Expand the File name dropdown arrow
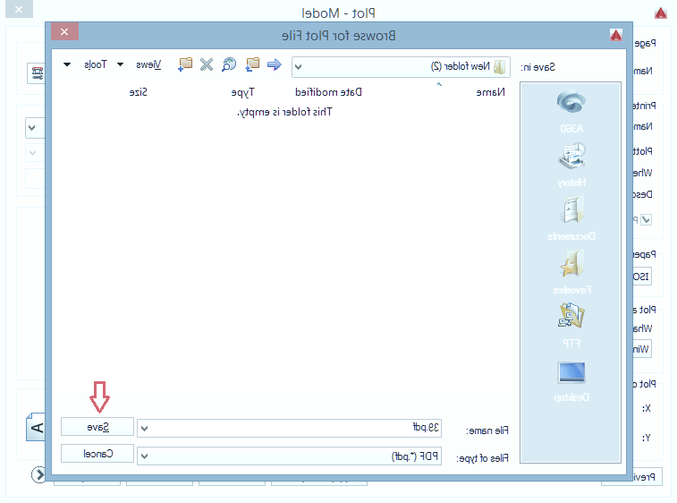The image size is (677, 503). pos(145,429)
